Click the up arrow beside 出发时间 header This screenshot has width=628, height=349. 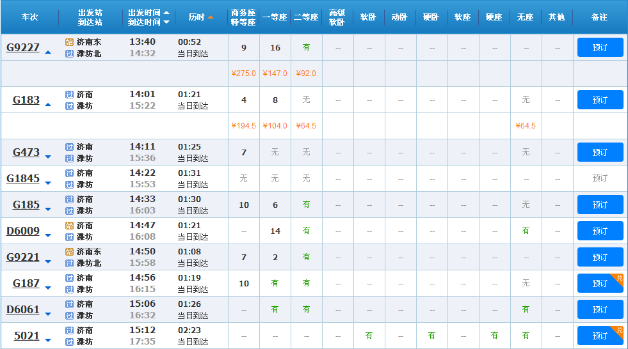pyautogui.click(x=167, y=13)
